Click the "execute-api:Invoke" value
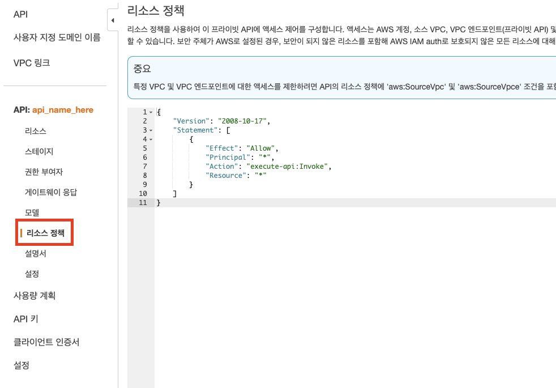This screenshot has height=388, width=556. coord(287,167)
